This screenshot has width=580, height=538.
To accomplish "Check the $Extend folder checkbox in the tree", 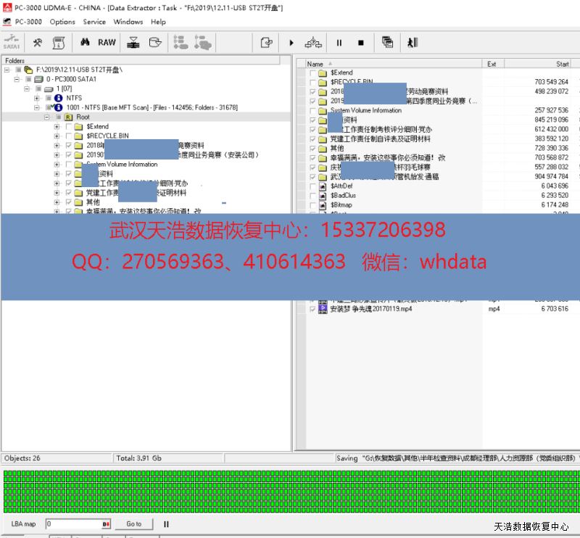I will [69, 126].
